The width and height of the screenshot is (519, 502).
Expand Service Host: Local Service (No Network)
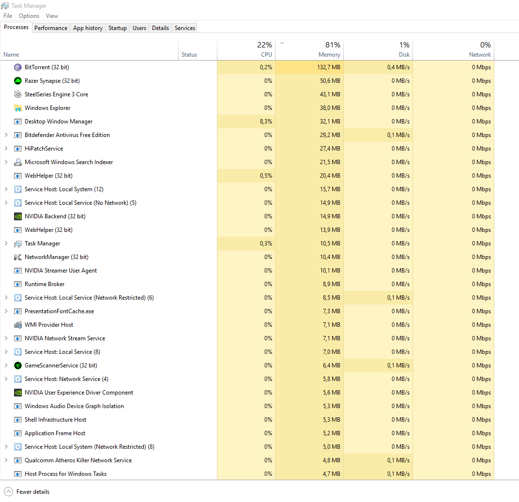point(6,203)
